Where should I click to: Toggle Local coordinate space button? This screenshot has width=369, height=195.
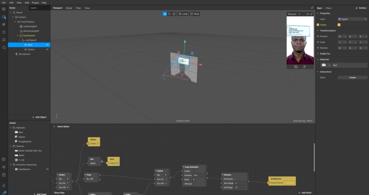pos(183,14)
